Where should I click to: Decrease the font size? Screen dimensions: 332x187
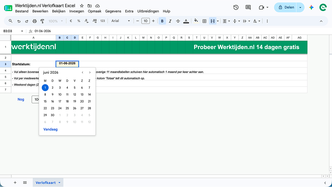[x=137, y=21]
